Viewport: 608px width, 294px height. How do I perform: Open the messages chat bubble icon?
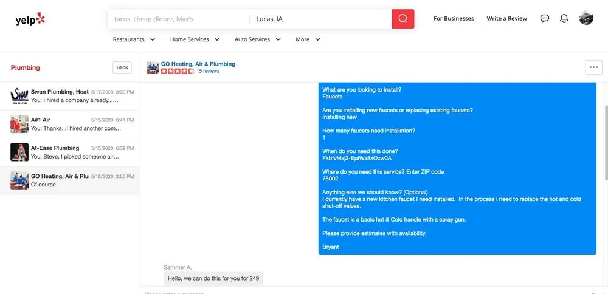(x=545, y=19)
